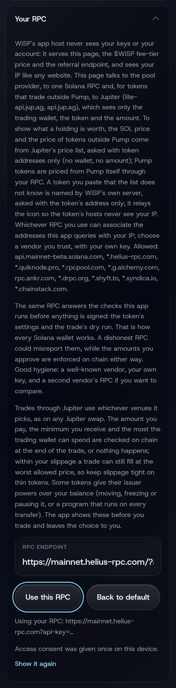
Task: Reset with the Back to default button
Action: pos(123,597)
